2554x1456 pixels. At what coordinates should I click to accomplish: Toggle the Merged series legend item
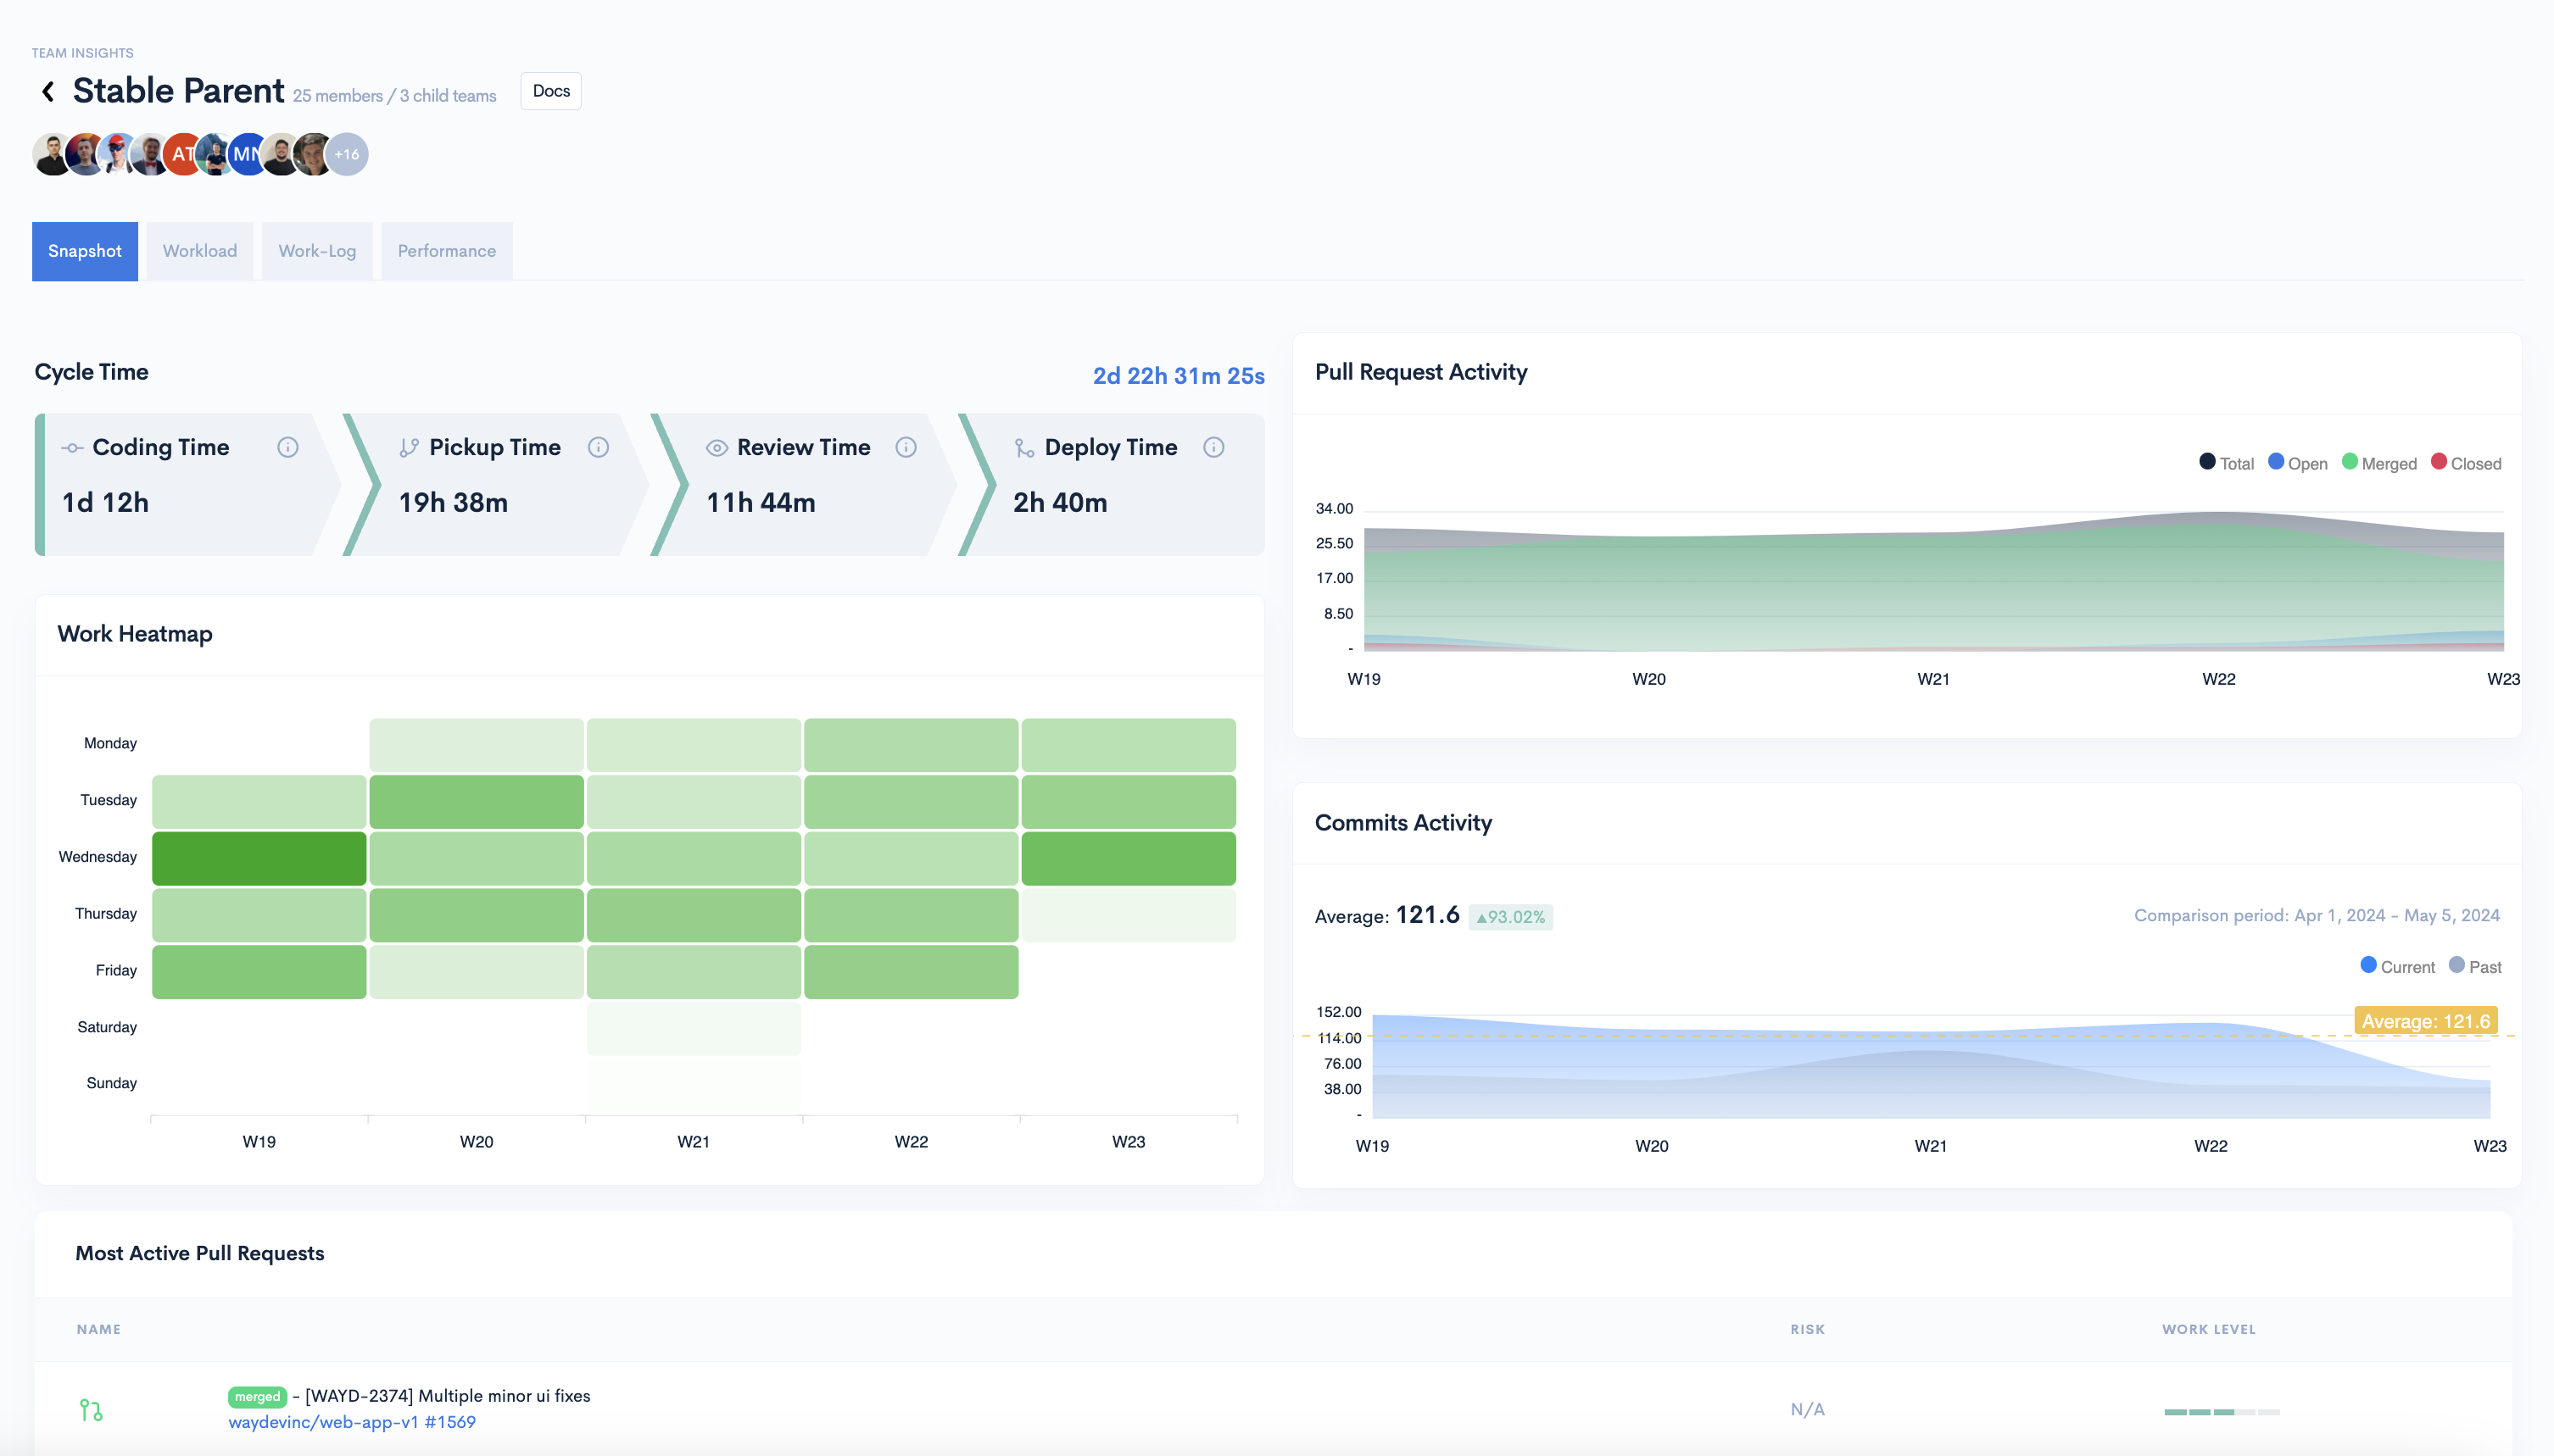click(x=2379, y=463)
